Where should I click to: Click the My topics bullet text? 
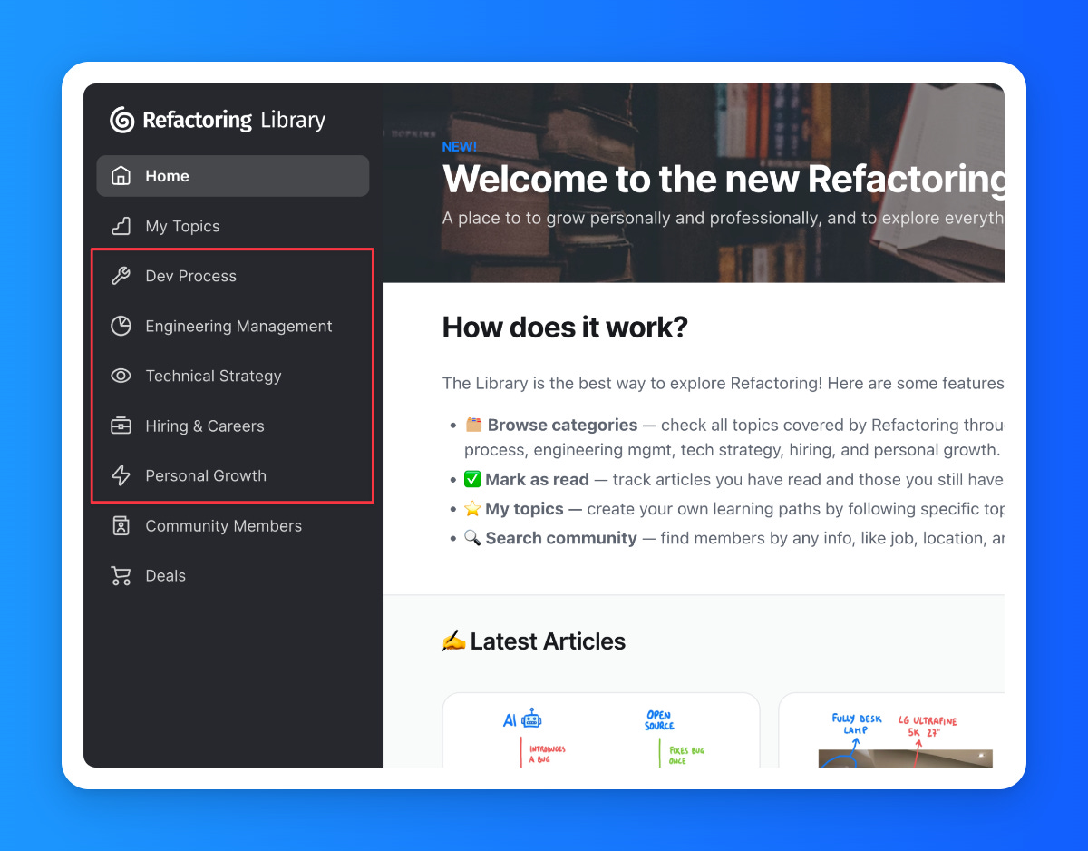(525, 509)
